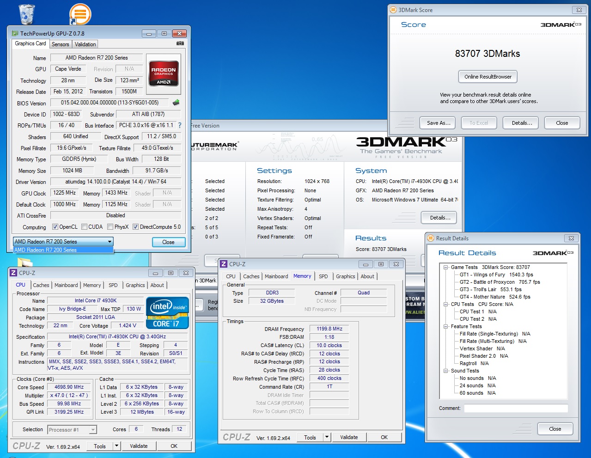
Task: Collapse the Feature Tests tree node
Action: tap(446, 326)
